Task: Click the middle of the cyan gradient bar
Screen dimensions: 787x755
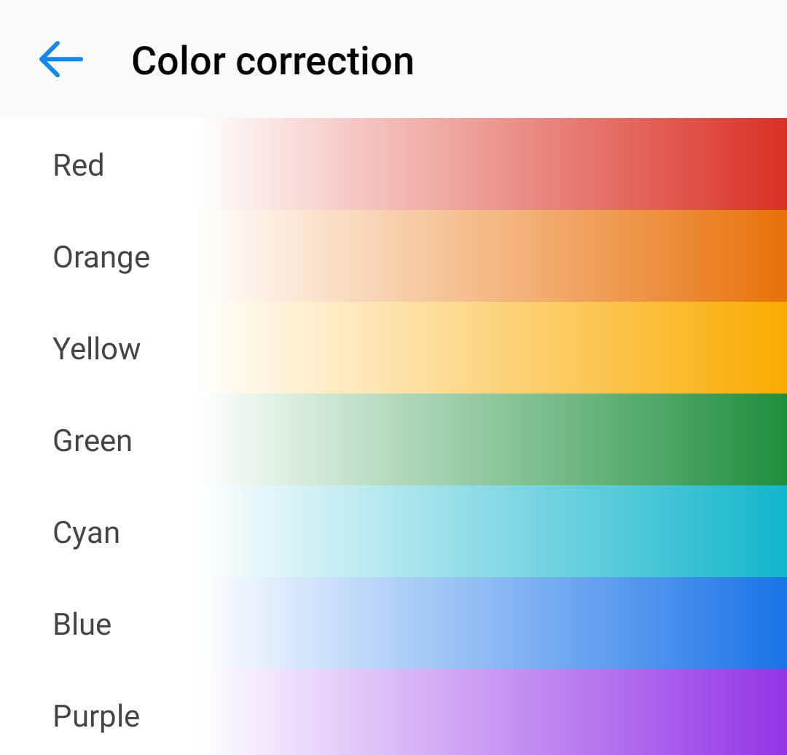Action: coord(496,532)
